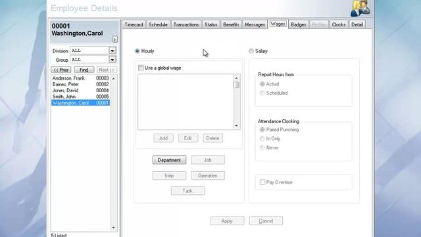Click the Step button
This screenshot has width=421, height=237.
pyautogui.click(x=169, y=176)
